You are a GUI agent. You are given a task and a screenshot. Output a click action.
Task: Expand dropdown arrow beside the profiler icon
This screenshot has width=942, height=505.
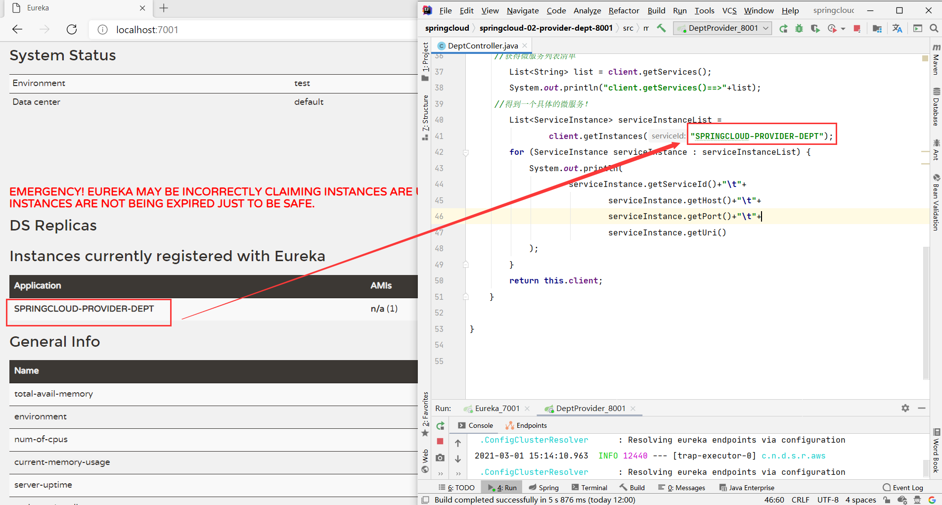[843, 29]
